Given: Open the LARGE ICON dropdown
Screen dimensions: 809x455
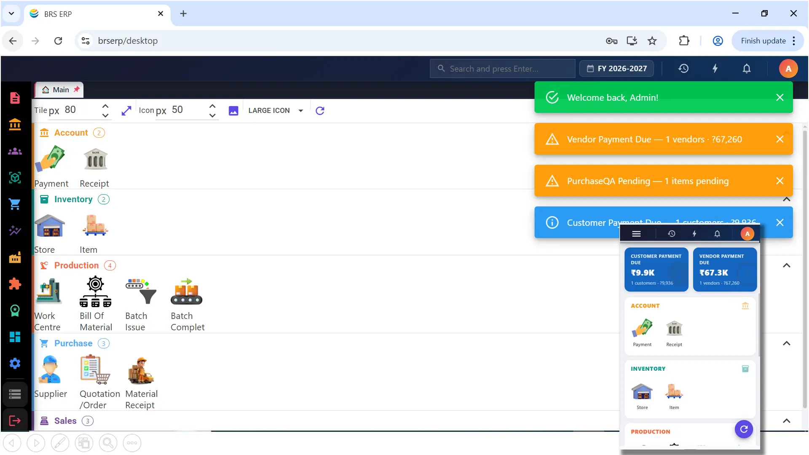Looking at the screenshot, I should pos(276,110).
